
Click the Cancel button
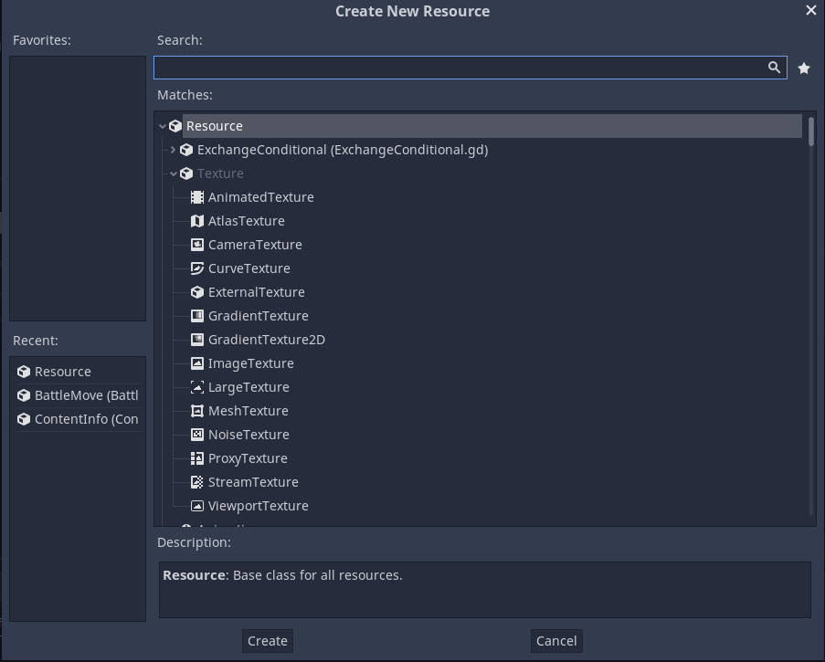pos(556,640)
